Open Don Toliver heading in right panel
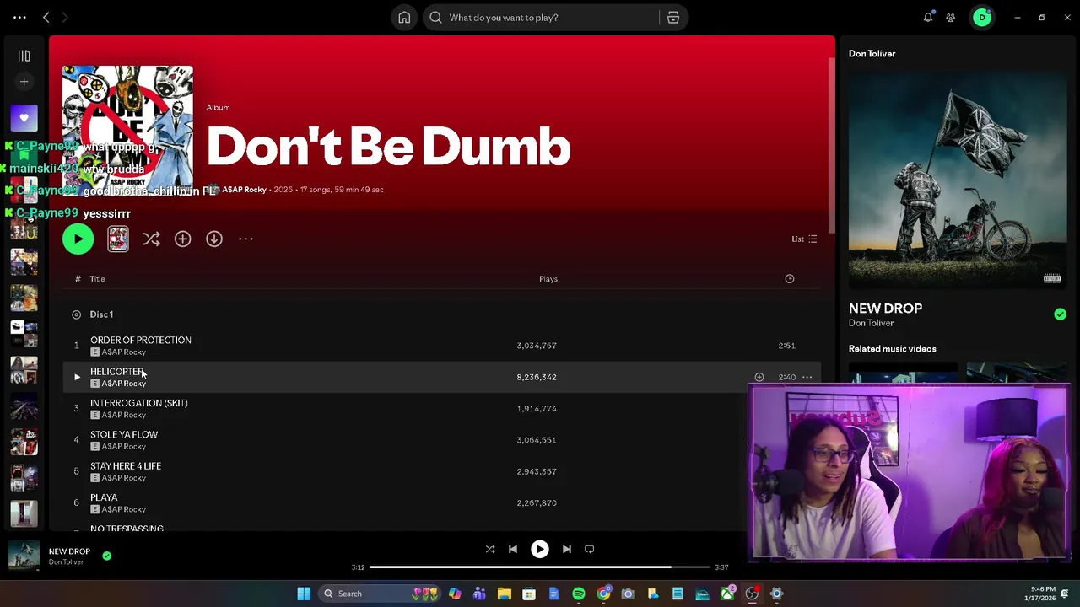The width and height of the screenshot is (1080, 607). point(872,53)
